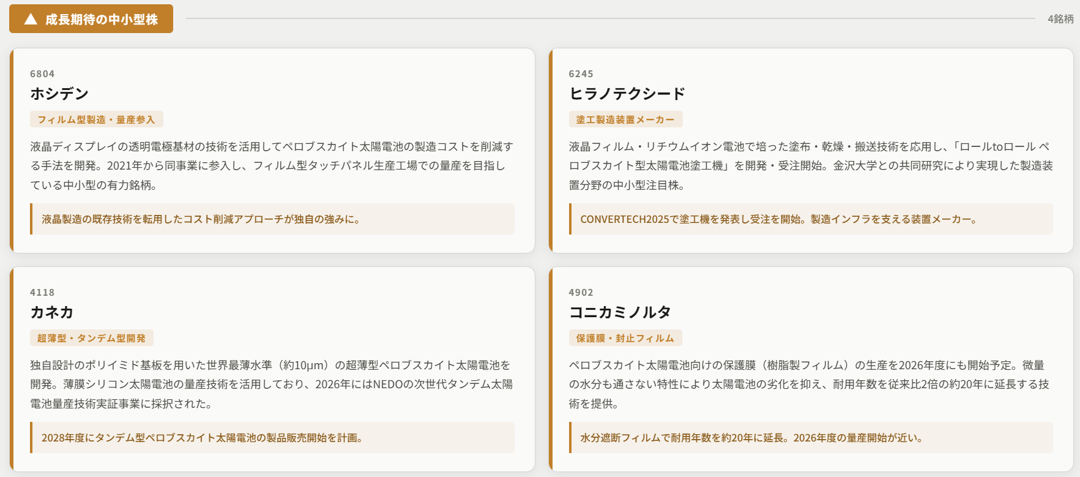Select the 塗工製造装置メーカー tag
Image resolution: width=1080 pixels, height=477 pixels.
coord(625,119)
